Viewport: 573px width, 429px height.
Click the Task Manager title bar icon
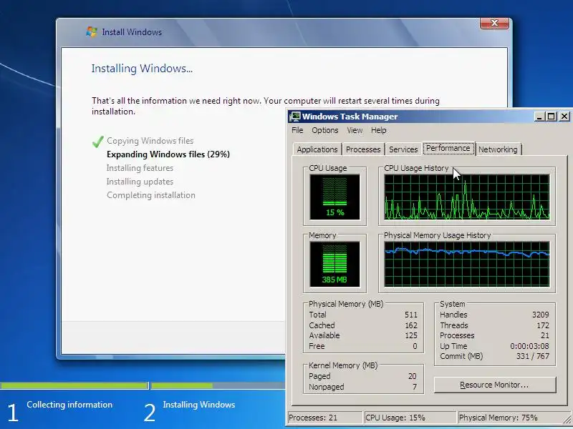pyautogui.click(x=294, y=117)
